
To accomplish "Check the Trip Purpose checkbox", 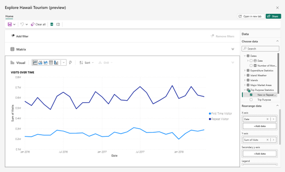I will coord(251,100).
